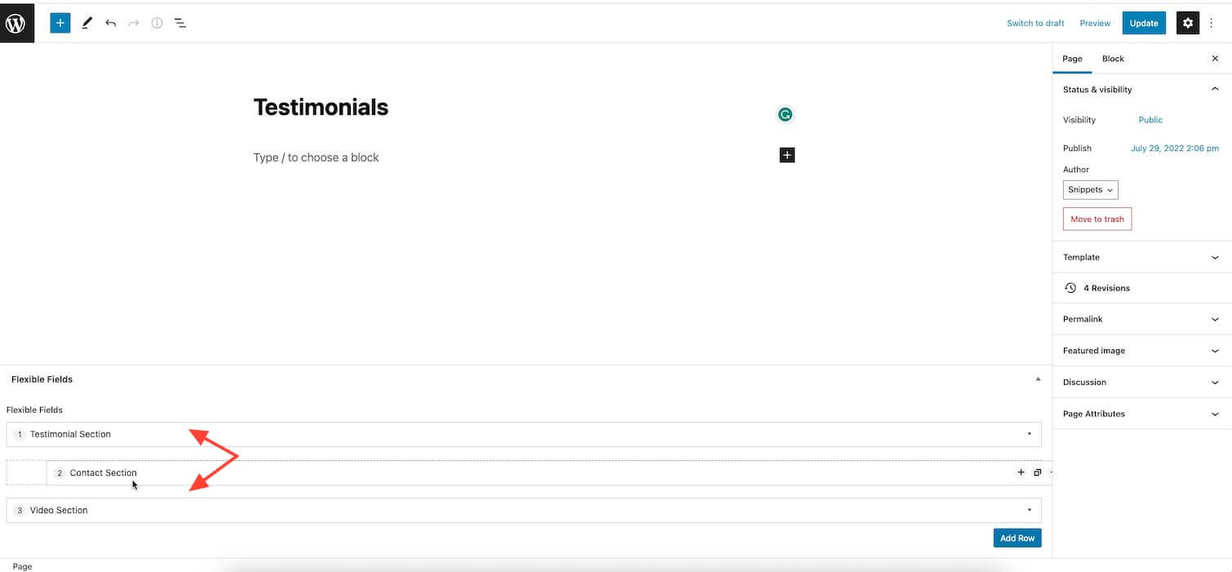The height and width of the screenshot is (572, 1232).
Task: Click the Settings gear icon
Action: (x=1187, y=22)
